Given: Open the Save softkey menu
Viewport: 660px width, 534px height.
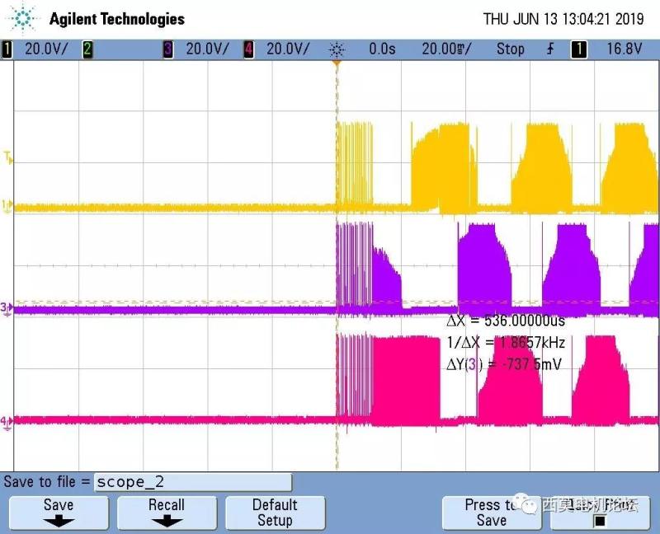Looking at the screenshot, I should pyautogui.click(x=58, y=513).
